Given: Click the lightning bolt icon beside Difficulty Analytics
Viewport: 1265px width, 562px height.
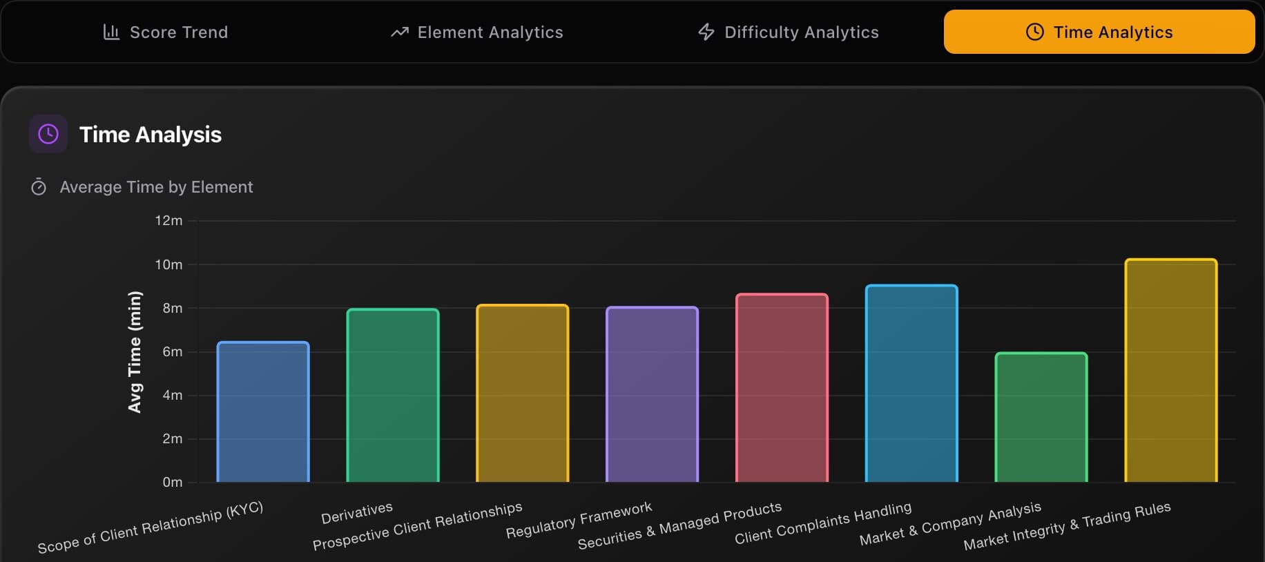Looking at the screenshot, I should pyautogui.click(x=706, y=32).
